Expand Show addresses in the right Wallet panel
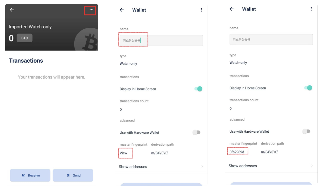Screen dimensions: 320x190 coord(271,166)
